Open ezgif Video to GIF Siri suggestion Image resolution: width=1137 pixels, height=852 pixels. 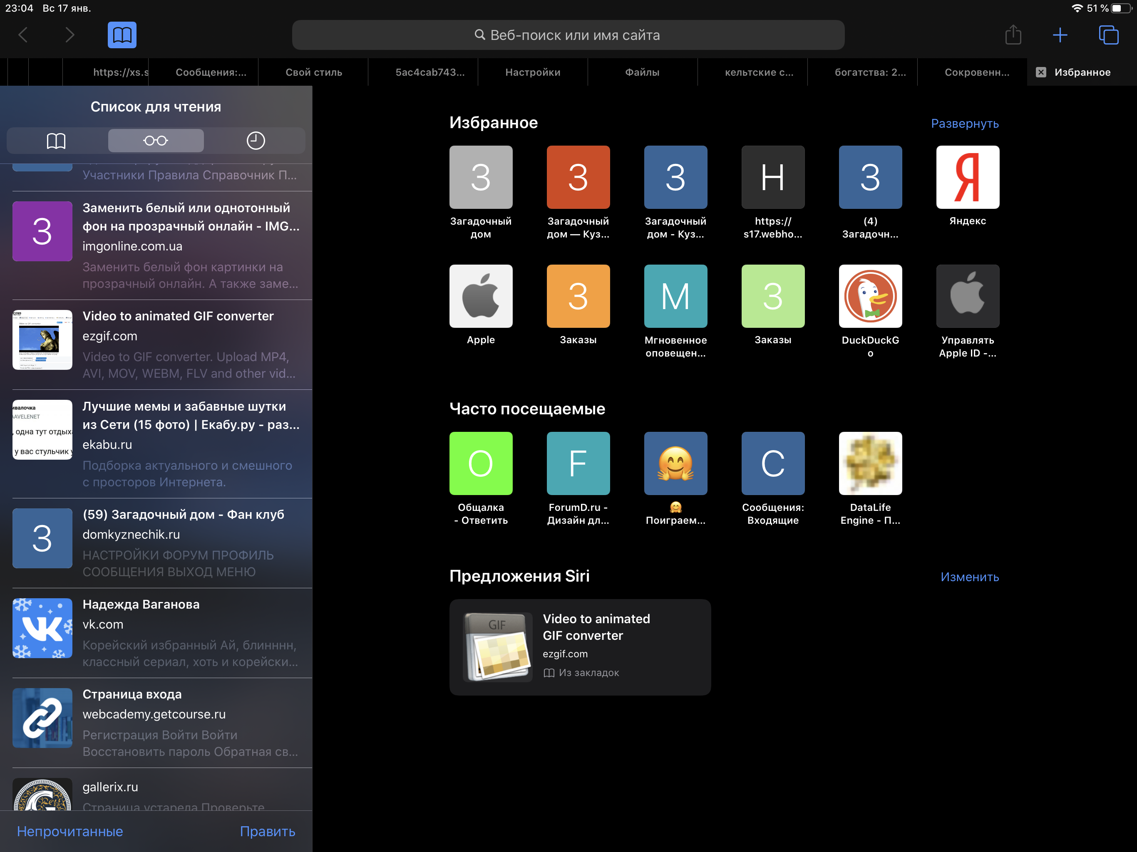pos(580,647)
